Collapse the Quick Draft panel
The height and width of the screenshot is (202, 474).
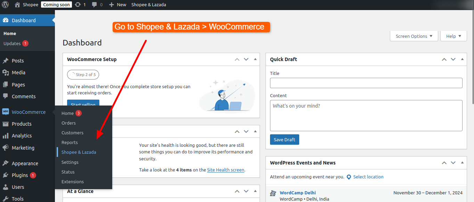[x=462, y=59]
